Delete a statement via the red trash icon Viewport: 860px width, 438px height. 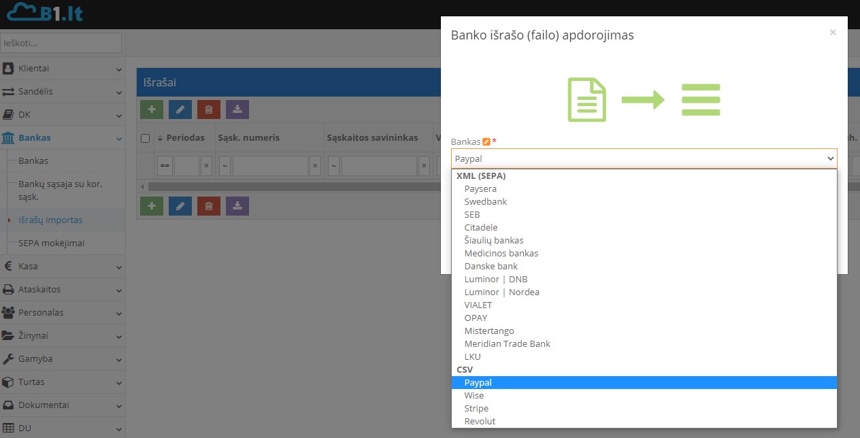click(208, 109)
